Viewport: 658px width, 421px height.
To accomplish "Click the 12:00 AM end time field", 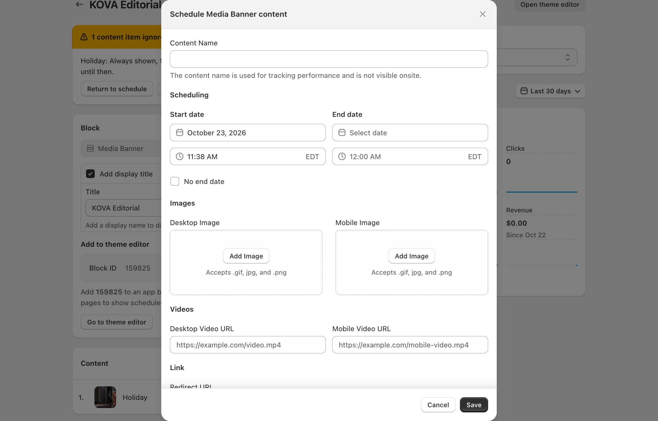I will point(410,156).
